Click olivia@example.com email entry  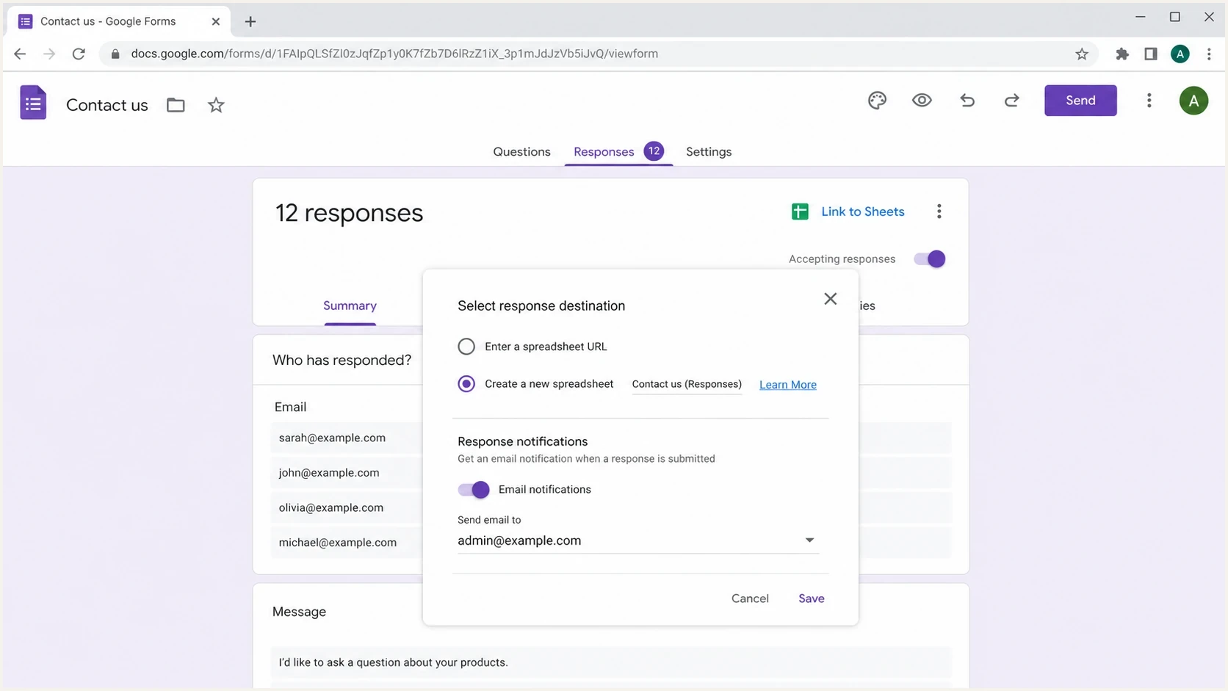click(331, 507)
